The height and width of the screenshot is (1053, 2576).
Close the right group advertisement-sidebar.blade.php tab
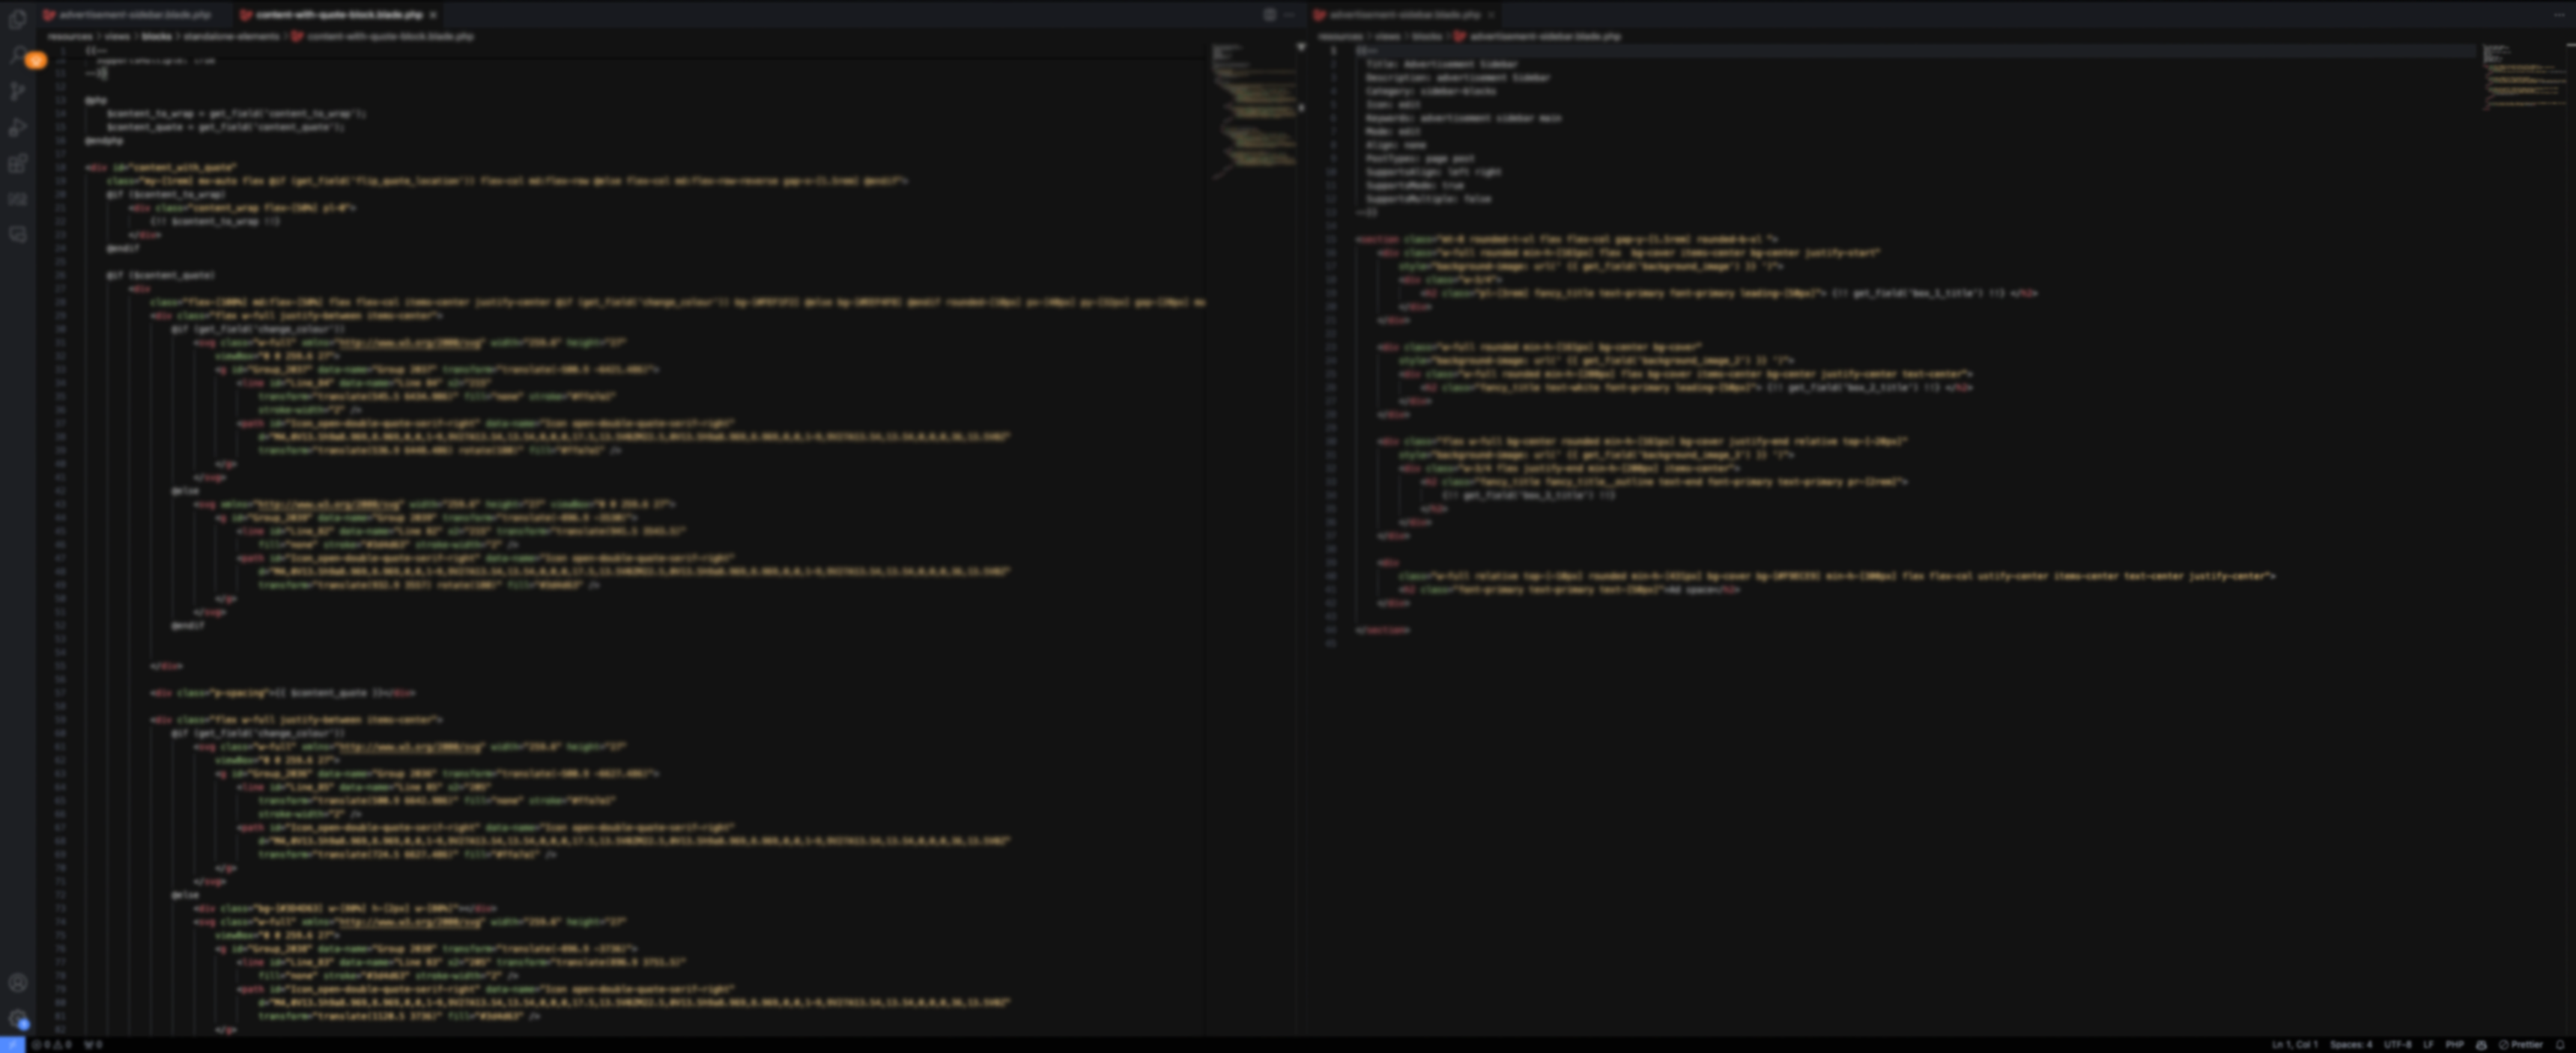point(1491,15)
